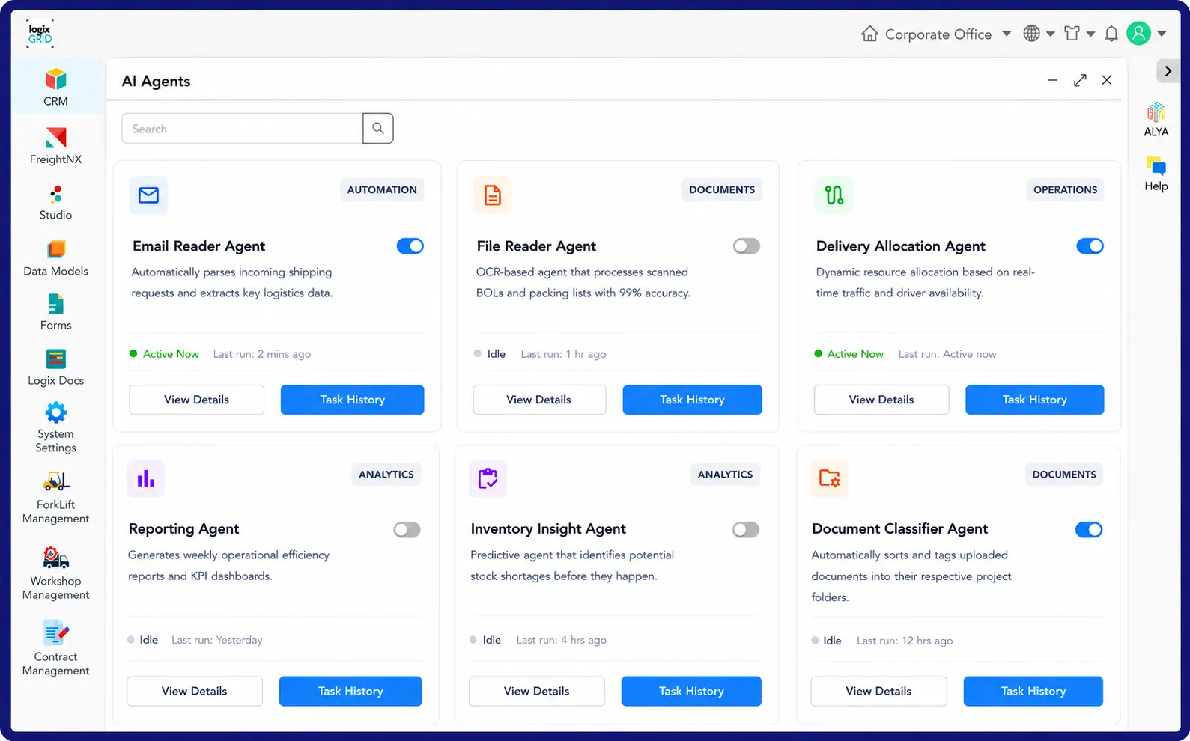Open Forms from the sidebar
The image size is (1190, 741).
pos(55,313)
